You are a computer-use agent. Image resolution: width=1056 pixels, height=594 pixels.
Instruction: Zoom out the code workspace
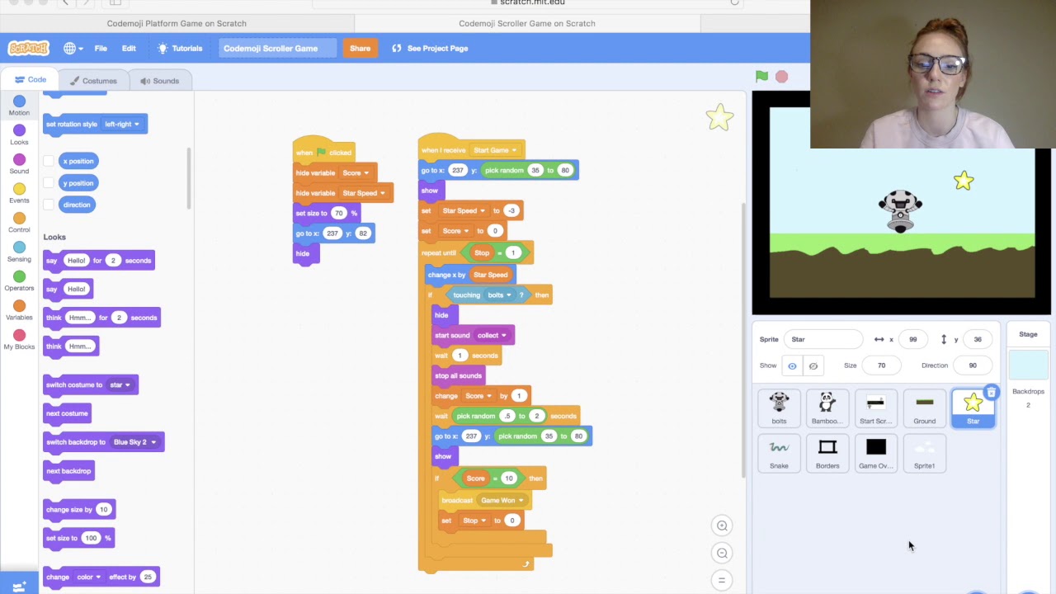[722, 553]
